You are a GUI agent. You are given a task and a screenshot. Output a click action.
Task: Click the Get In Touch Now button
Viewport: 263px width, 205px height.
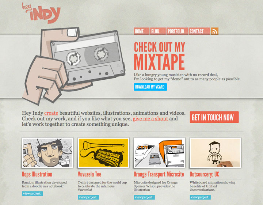[x=214, y=117]
